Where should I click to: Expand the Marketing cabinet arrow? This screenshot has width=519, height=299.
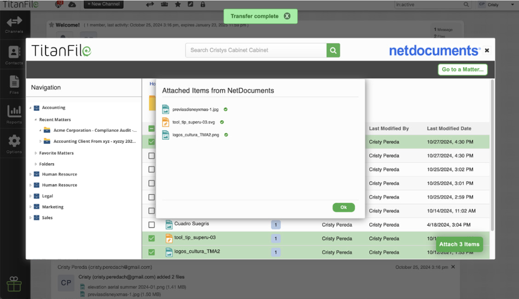coord(30,207)
